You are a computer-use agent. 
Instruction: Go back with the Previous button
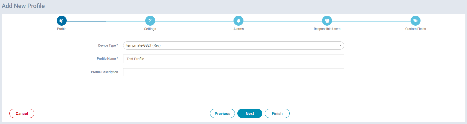point(222,114)
